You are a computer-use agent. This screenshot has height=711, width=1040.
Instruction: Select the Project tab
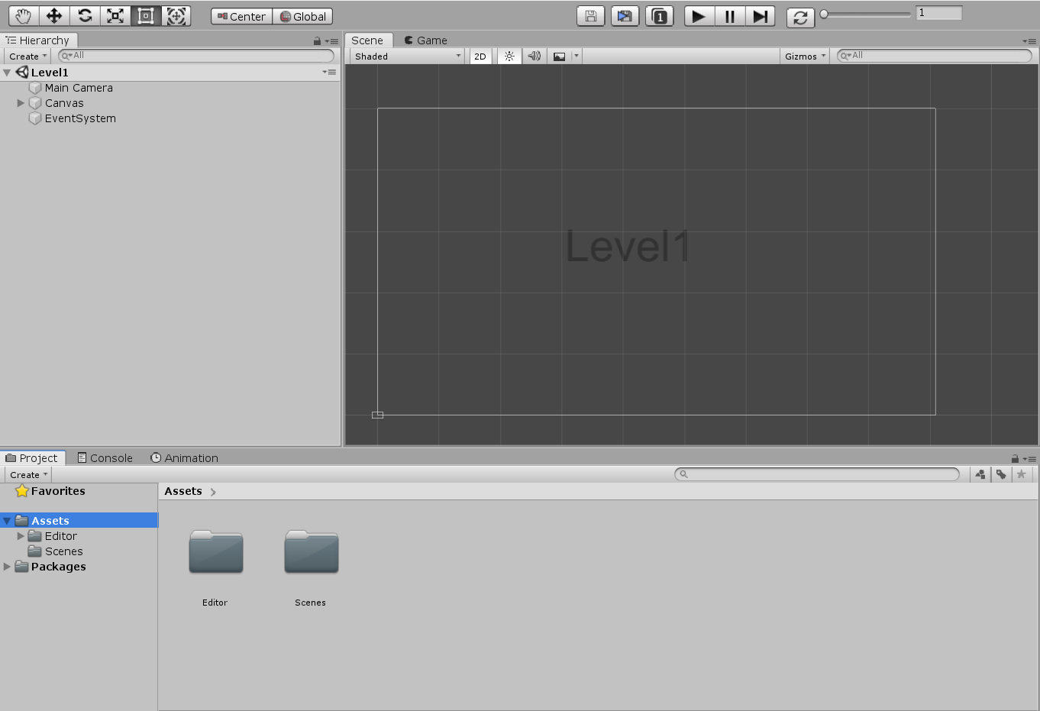[32, 458]
